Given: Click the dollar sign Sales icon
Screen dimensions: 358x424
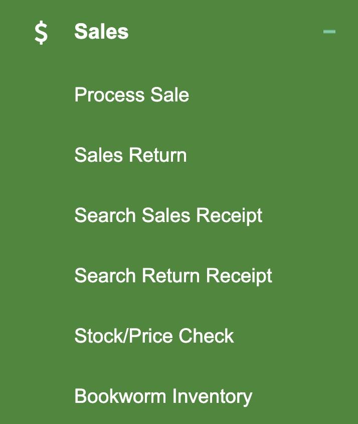Looking at the screenshot, I should tap(41, 33).
